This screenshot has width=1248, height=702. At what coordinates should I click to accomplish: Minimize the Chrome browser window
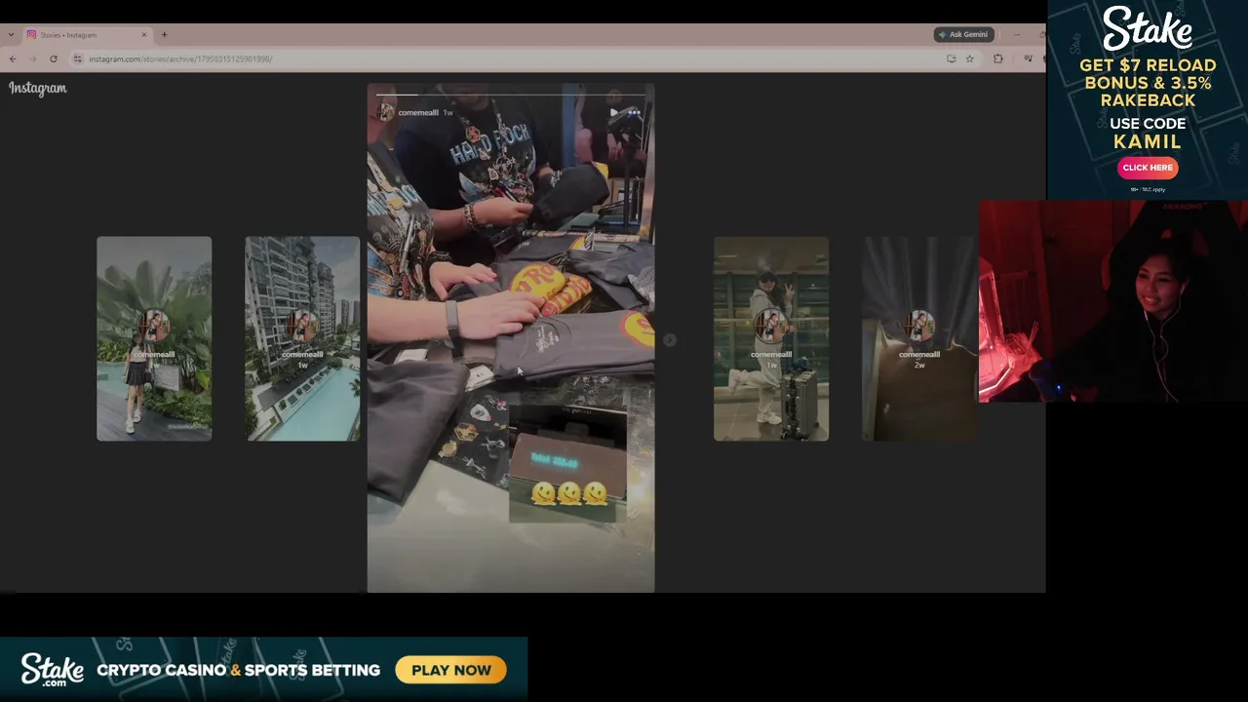point(1016,35)
